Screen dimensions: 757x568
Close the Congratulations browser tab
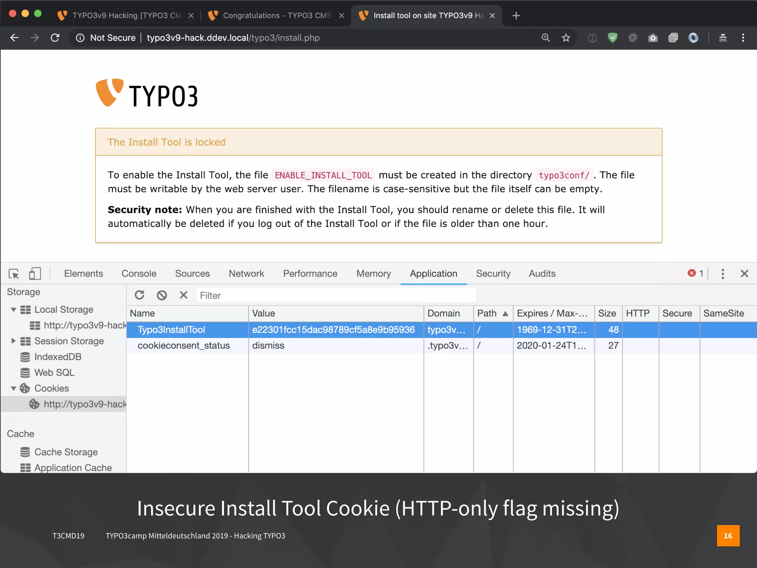[x=342, y=16]
